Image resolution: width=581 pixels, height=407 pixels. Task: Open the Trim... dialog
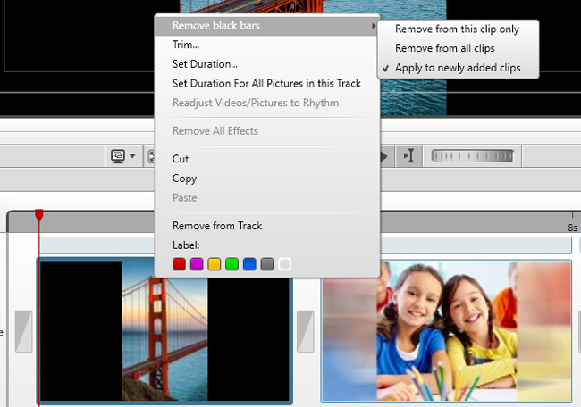pyautogui.click(x=186, y=45)
